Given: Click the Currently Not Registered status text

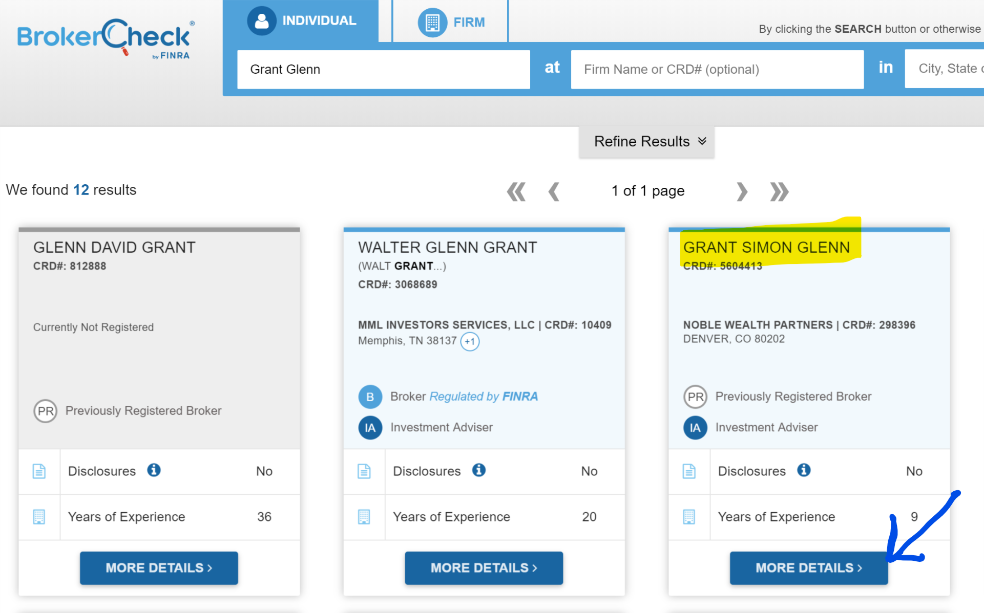Looking at the screenshot, I should pos(93,327).
